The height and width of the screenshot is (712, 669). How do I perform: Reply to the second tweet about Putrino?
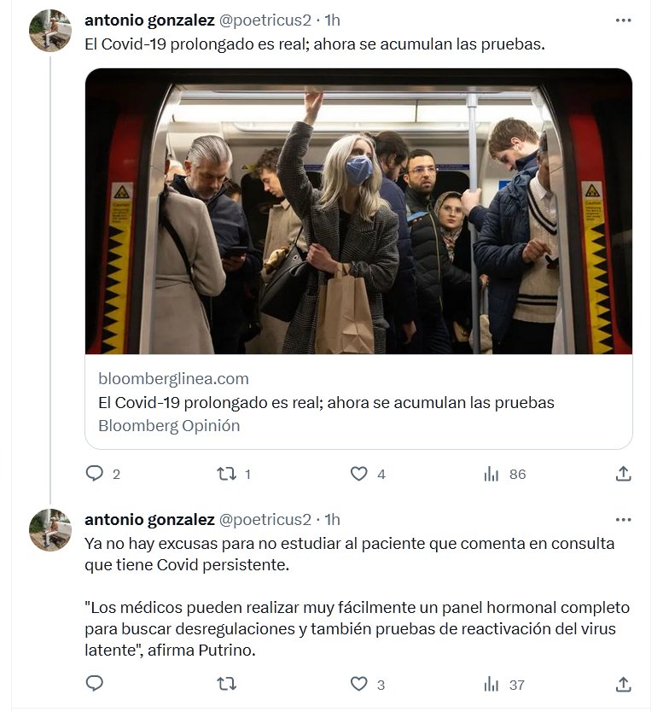[95, 684]
